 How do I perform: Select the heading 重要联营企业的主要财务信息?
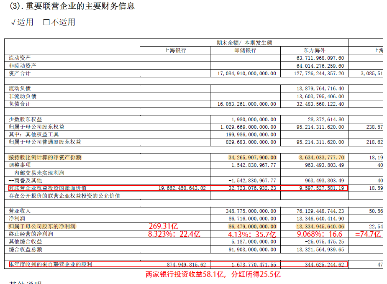click(x=80, y=6)
